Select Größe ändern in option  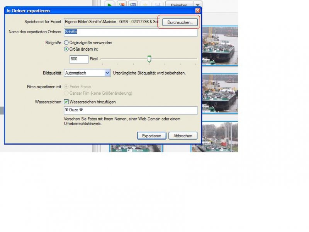(x=66, y=49)
